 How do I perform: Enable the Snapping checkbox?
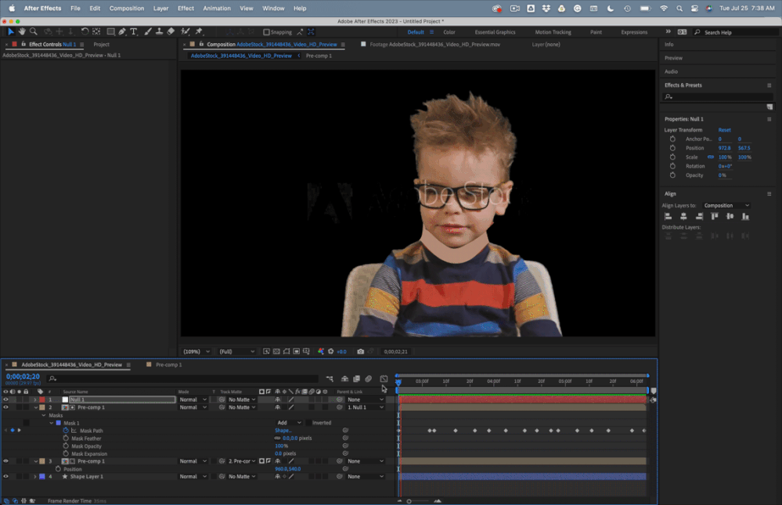pos(266,32)
